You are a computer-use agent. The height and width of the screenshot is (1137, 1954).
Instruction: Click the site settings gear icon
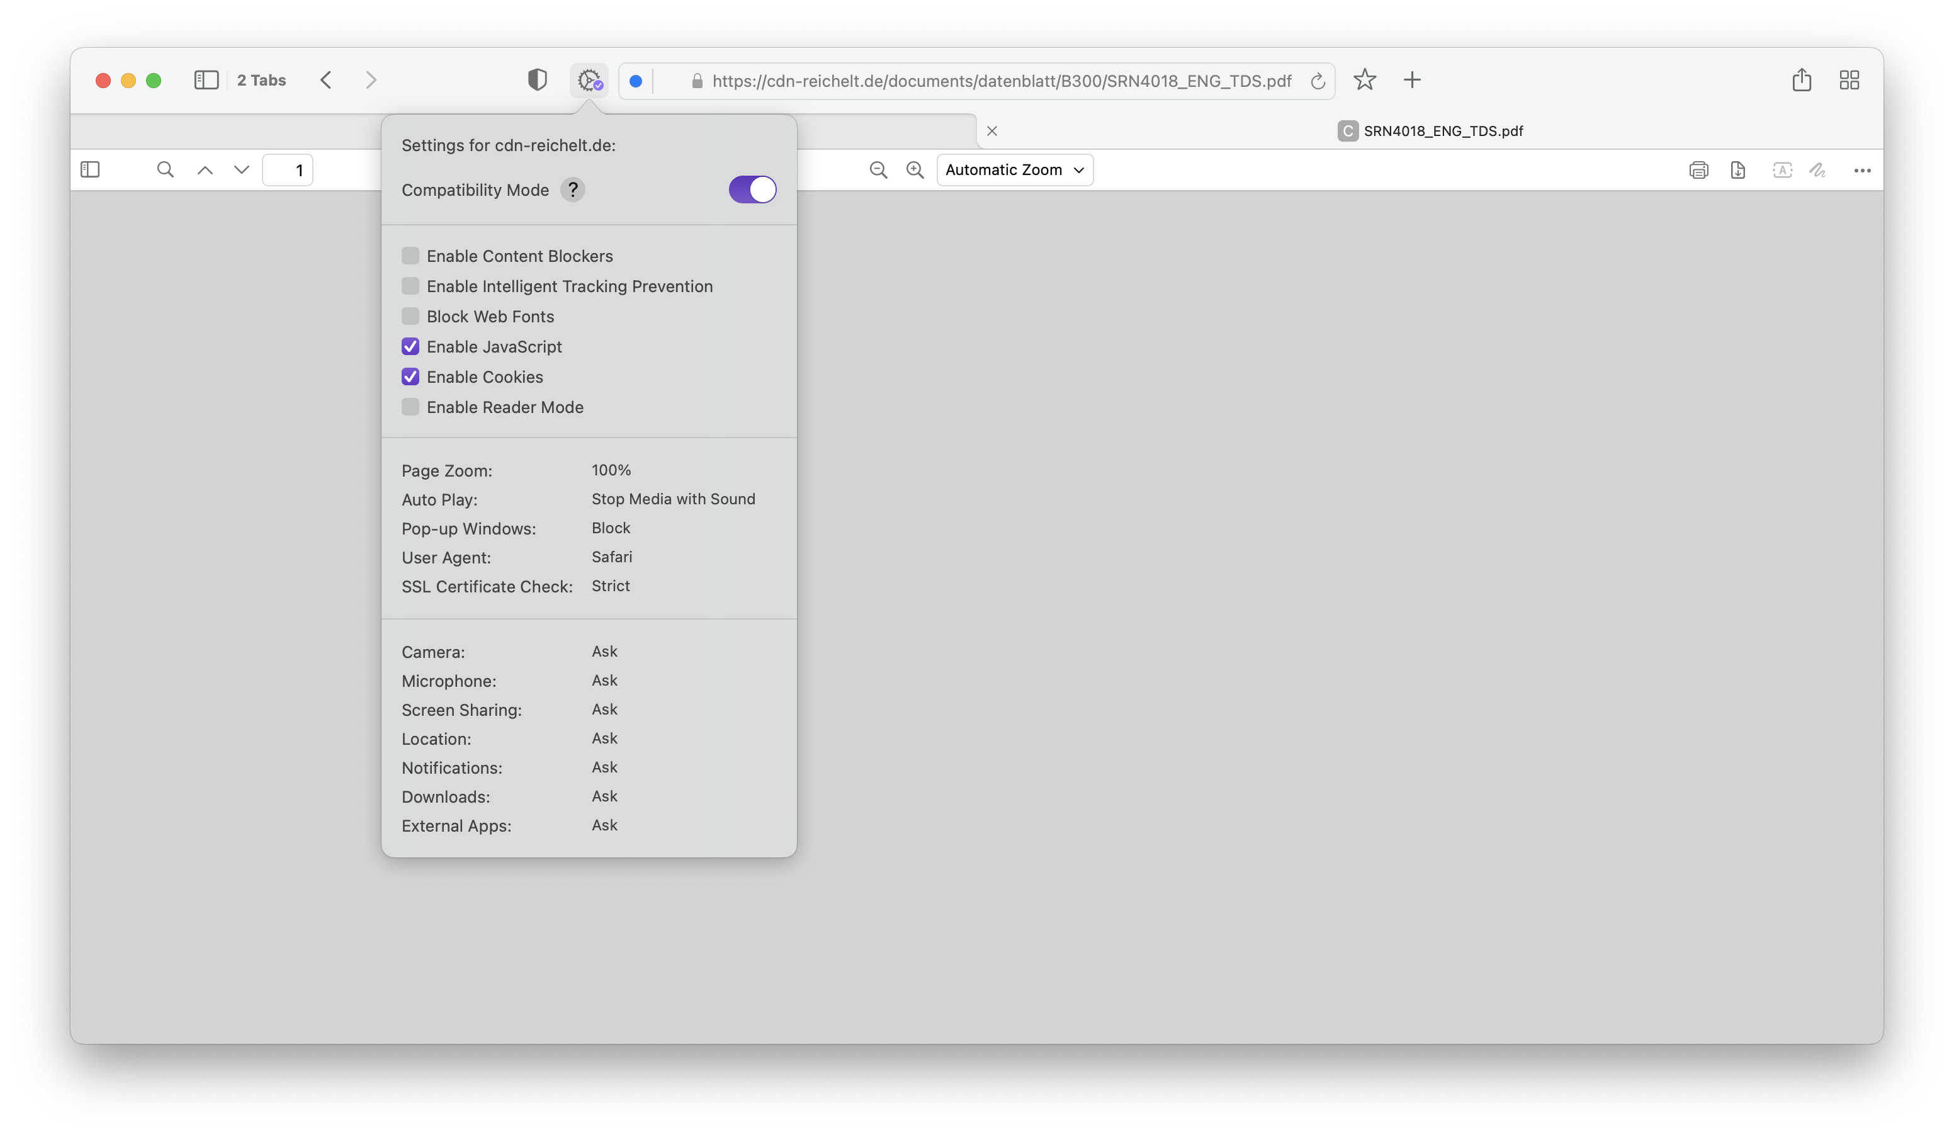[589, 80]
